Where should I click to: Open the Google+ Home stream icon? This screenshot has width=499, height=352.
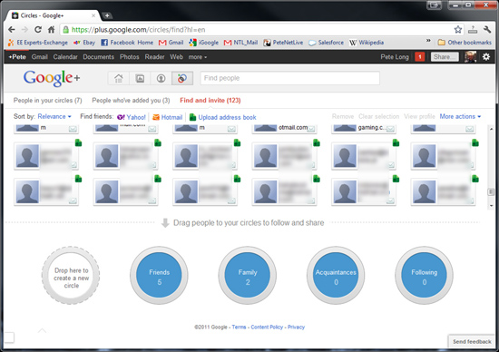[x=119, y=78]
